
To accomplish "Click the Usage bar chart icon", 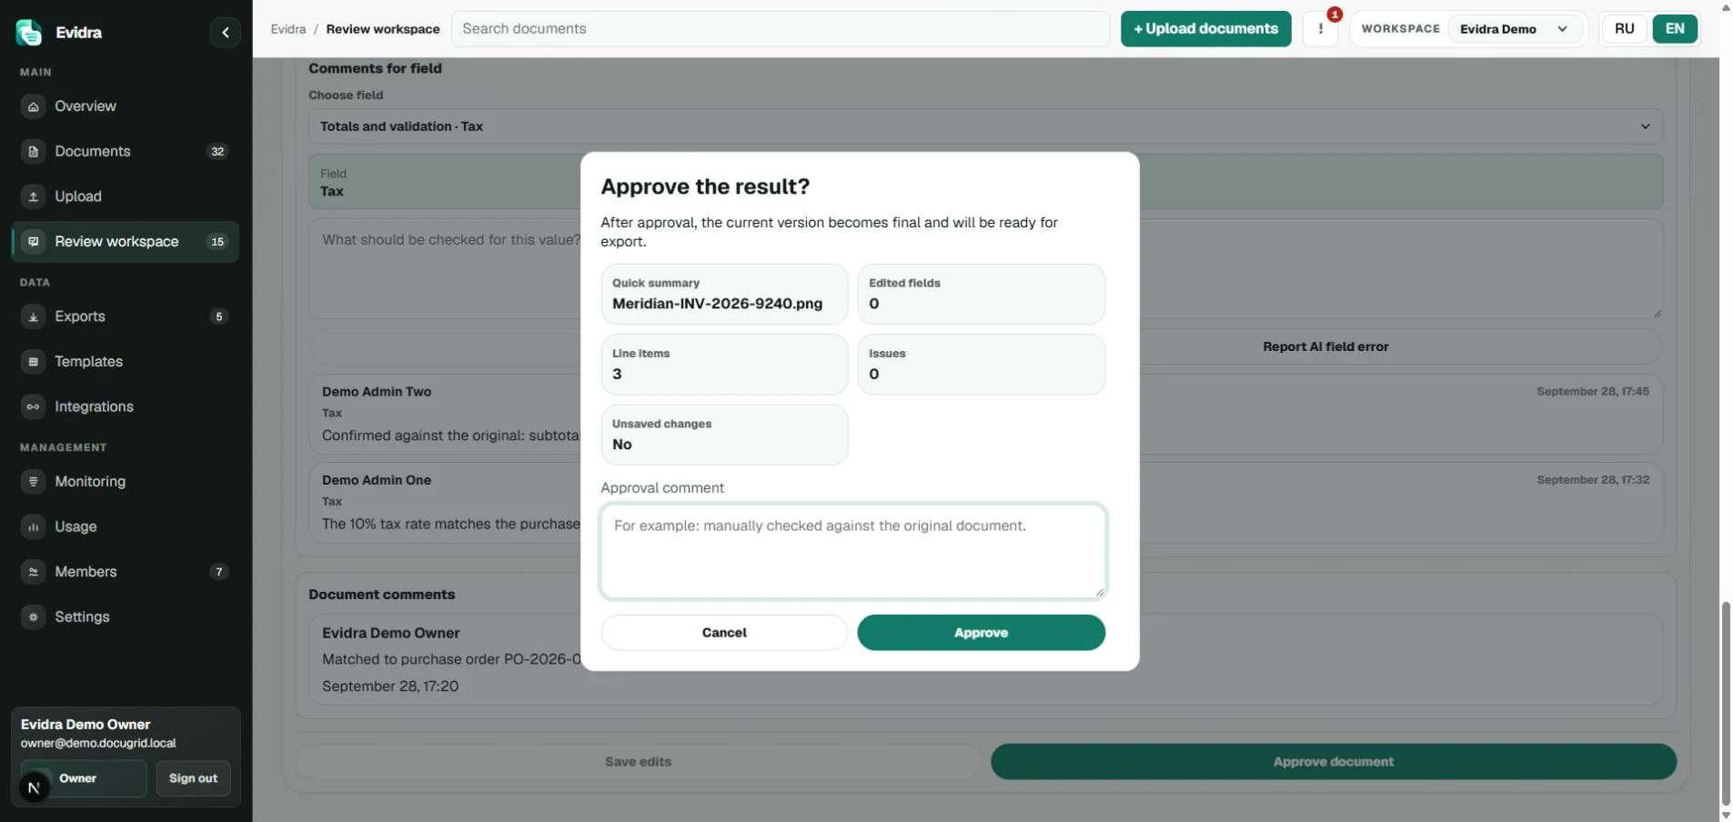I will click(34, 526).
